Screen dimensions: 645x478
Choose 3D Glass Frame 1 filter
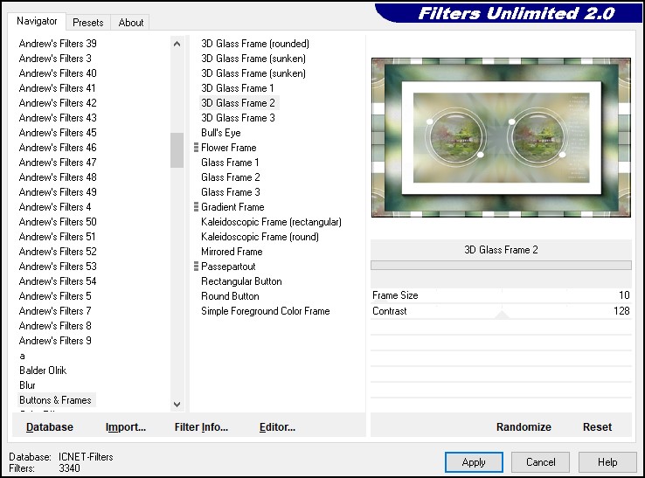click(238, 88)
